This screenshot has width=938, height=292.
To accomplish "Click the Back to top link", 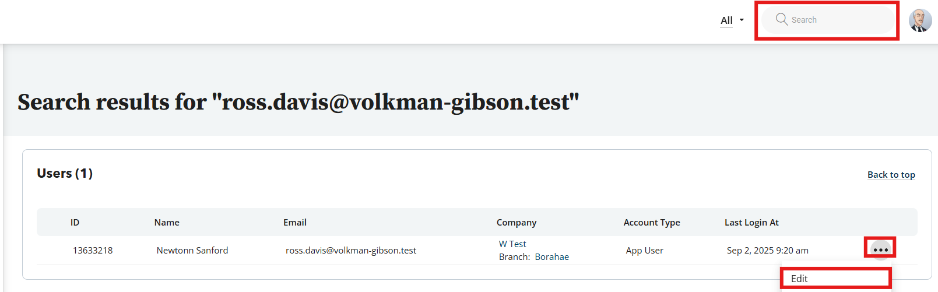I will [x=891, y=174].
